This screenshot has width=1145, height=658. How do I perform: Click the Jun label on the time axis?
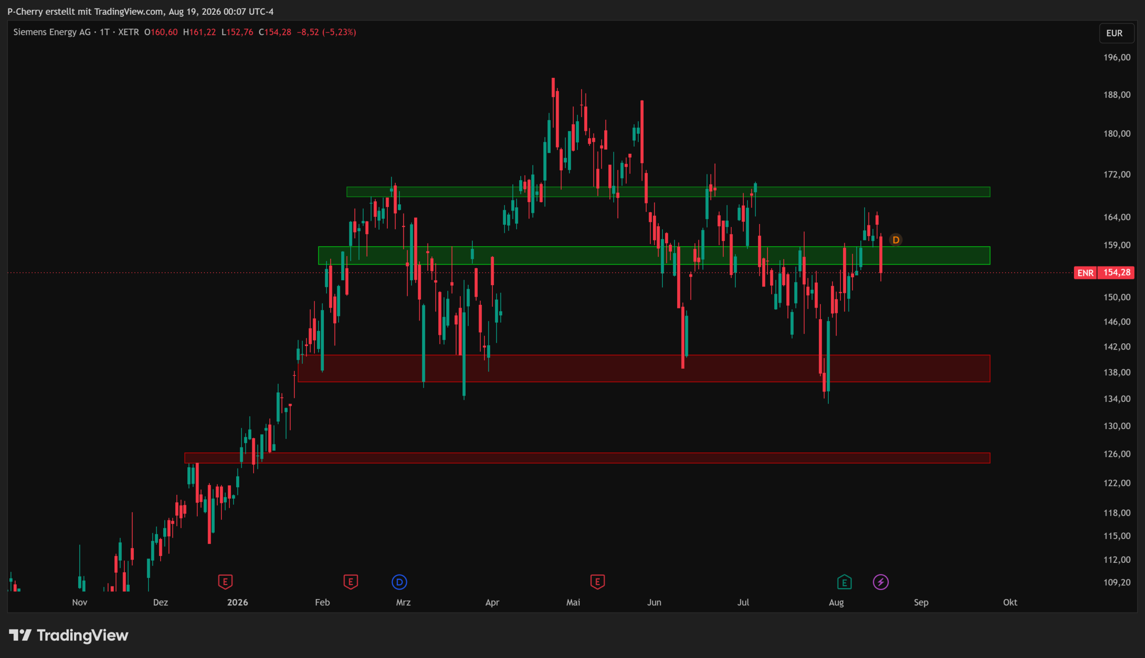[654, 603]
